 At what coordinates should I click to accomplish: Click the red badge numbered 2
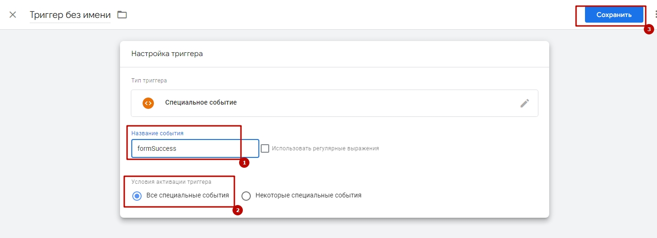[x=238, y=210]
